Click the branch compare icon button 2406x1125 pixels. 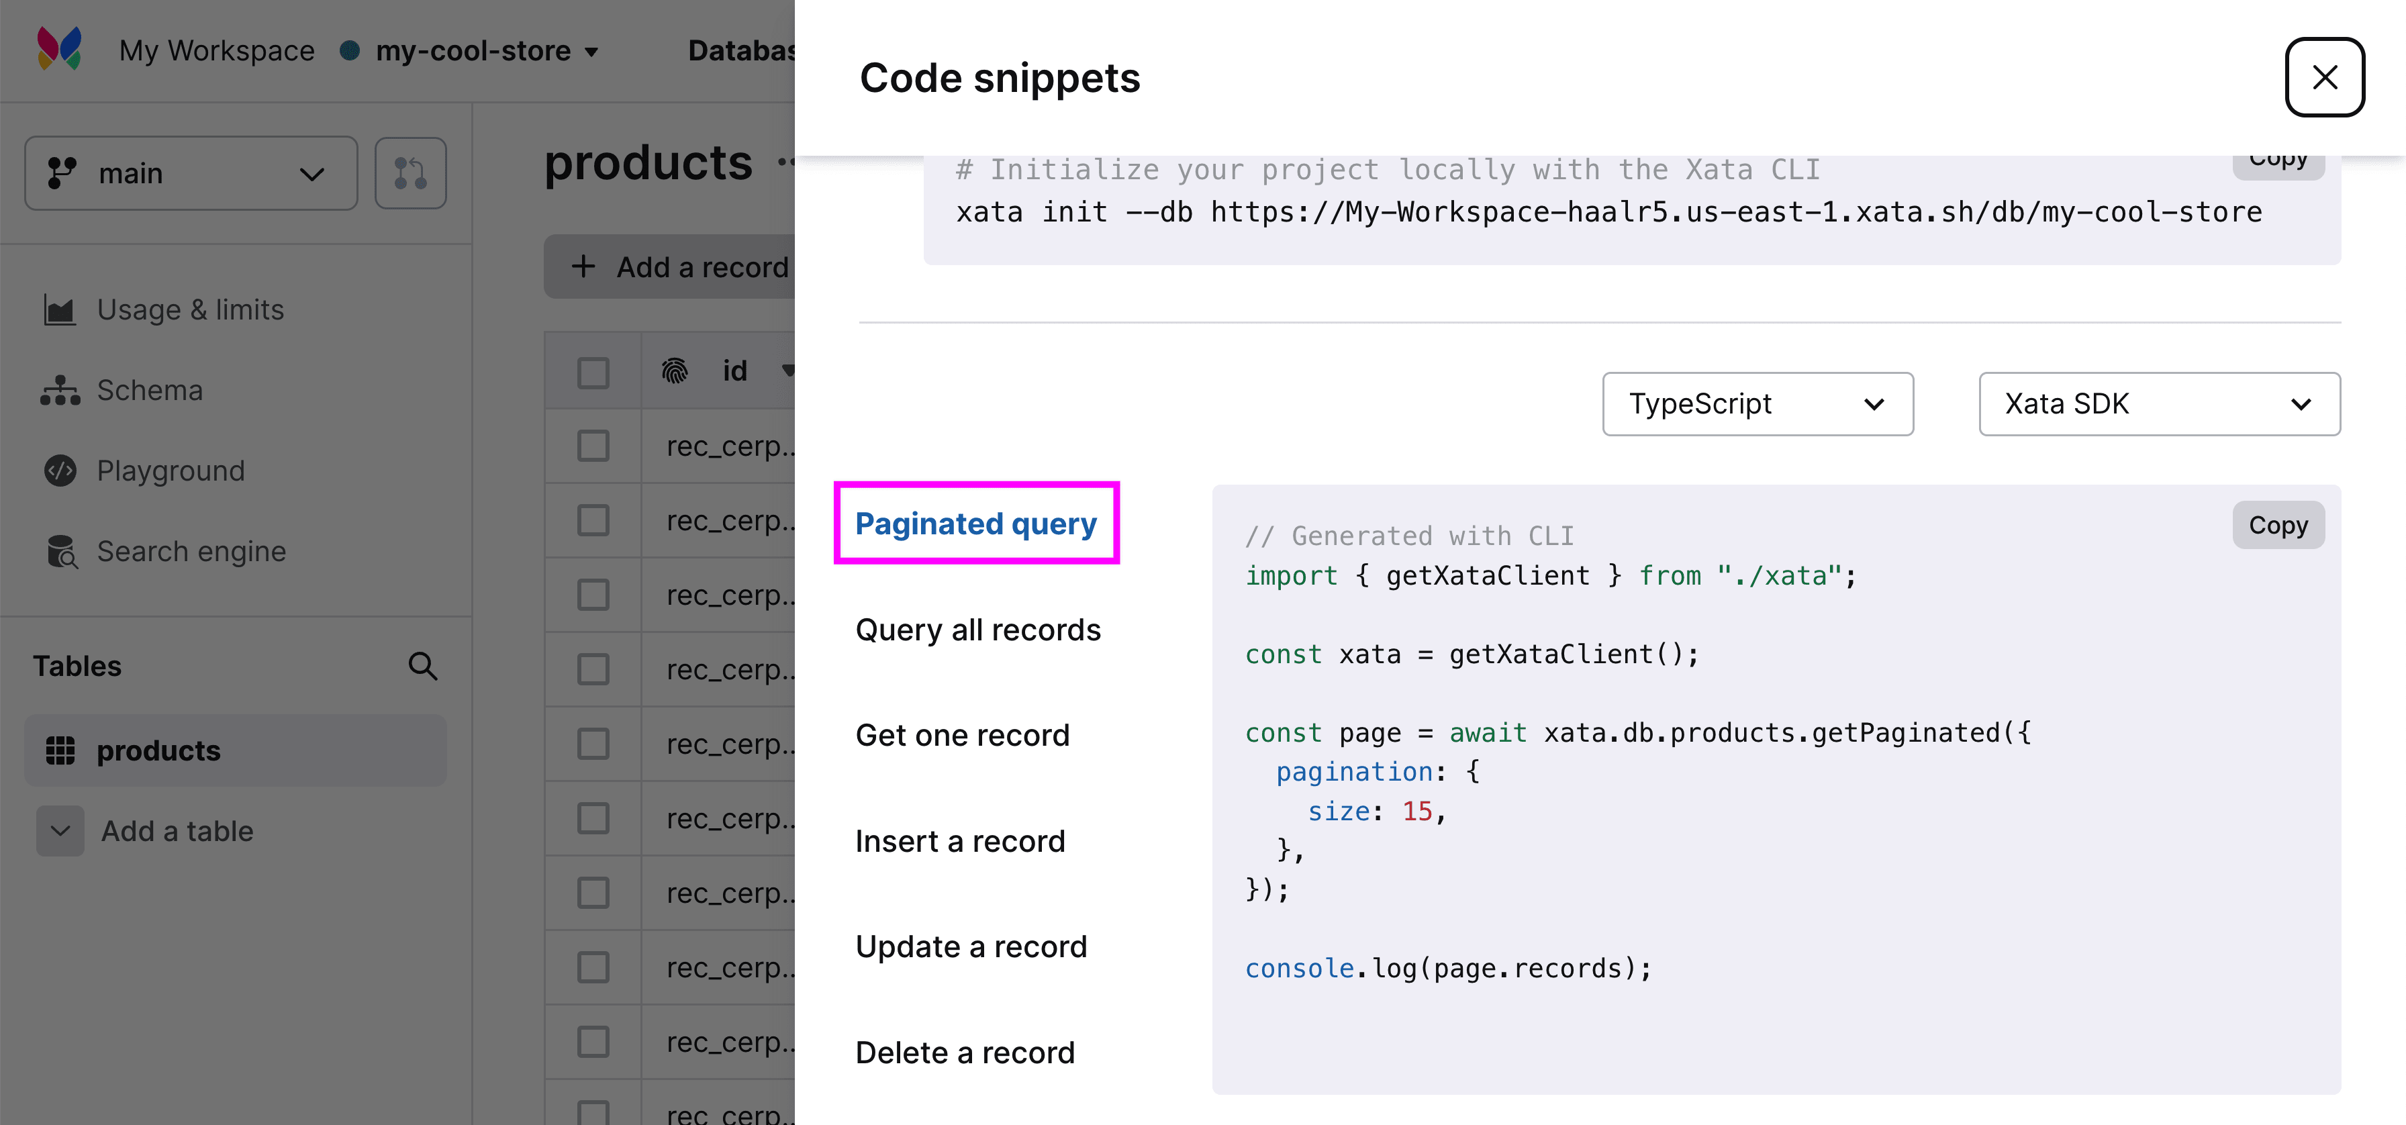click(410, 174)
